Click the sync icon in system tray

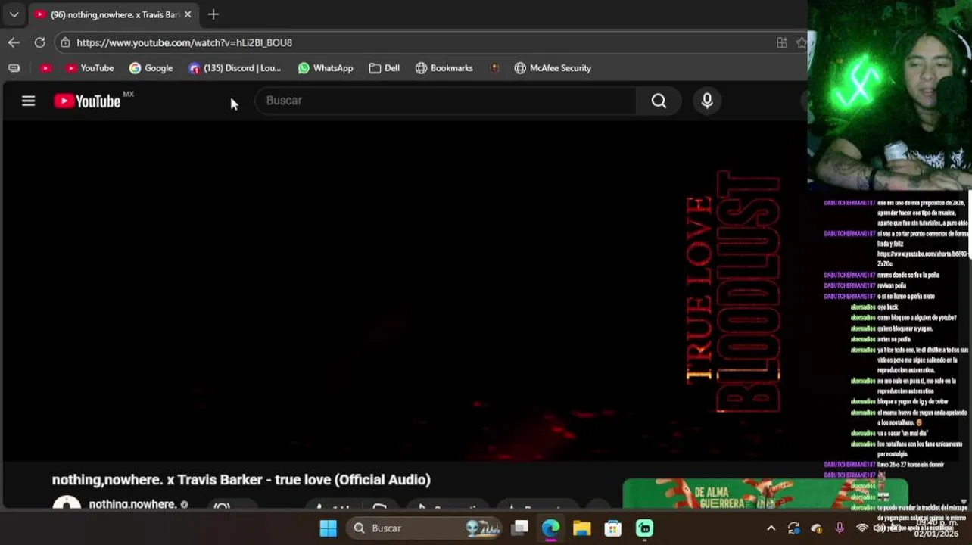pyautogui.click(x=793, y=528)
